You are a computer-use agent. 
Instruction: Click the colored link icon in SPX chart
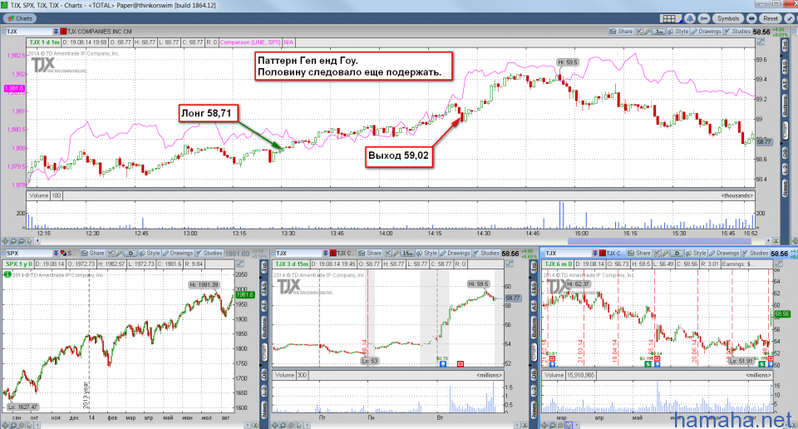click(64, 253)
